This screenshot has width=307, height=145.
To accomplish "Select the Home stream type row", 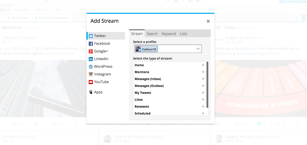I will coord(170,65).
